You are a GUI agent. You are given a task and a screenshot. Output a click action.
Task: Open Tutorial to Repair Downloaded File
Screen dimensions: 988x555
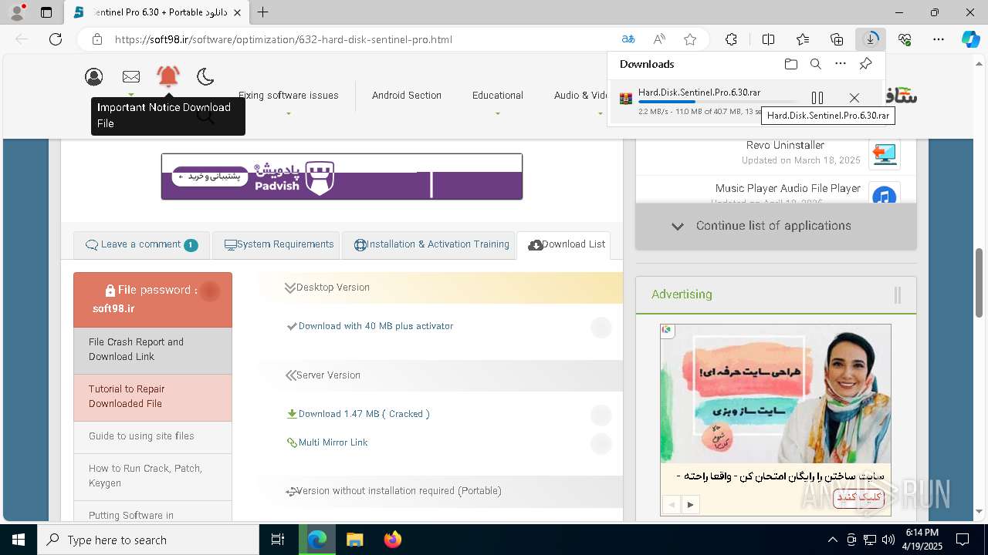[x=153, y=396]
